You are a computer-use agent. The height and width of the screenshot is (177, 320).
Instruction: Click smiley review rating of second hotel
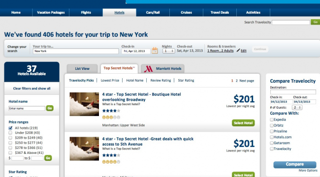[x=111, y=162]
